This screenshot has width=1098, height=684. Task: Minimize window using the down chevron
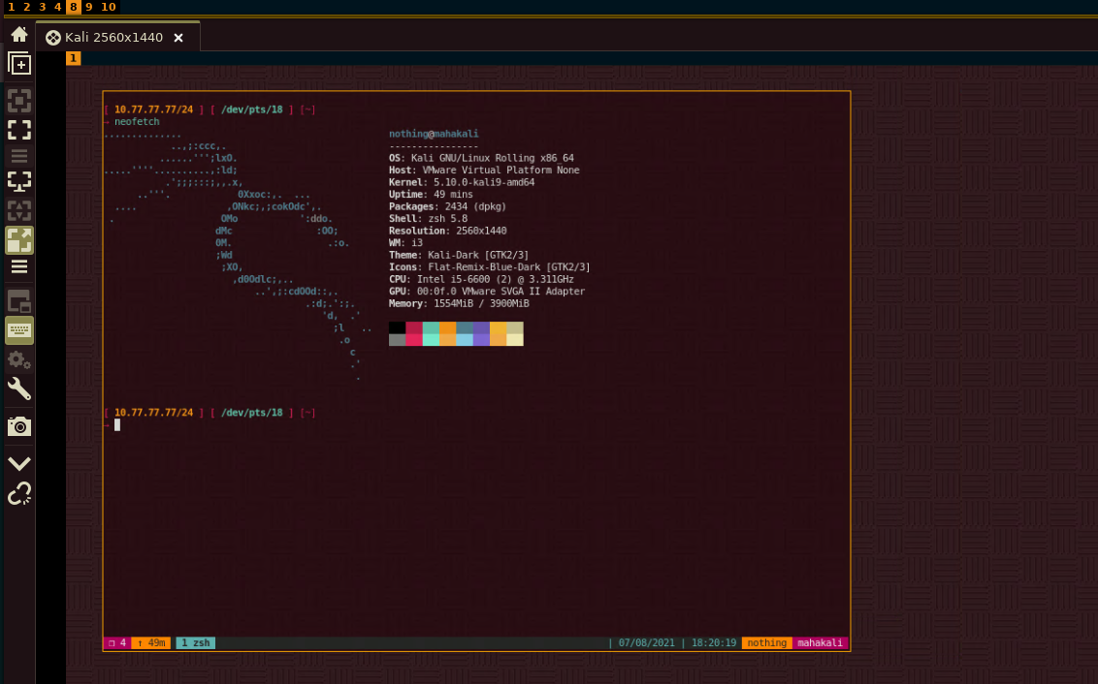(x=18, y=463)
